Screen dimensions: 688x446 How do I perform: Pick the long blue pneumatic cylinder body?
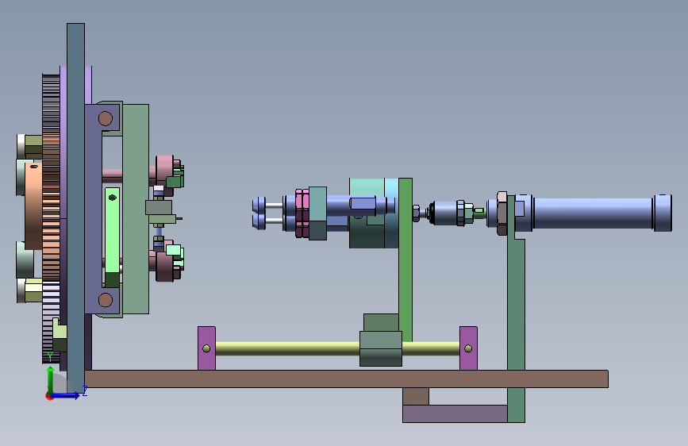pyautogui.click(x=592, y=213)
